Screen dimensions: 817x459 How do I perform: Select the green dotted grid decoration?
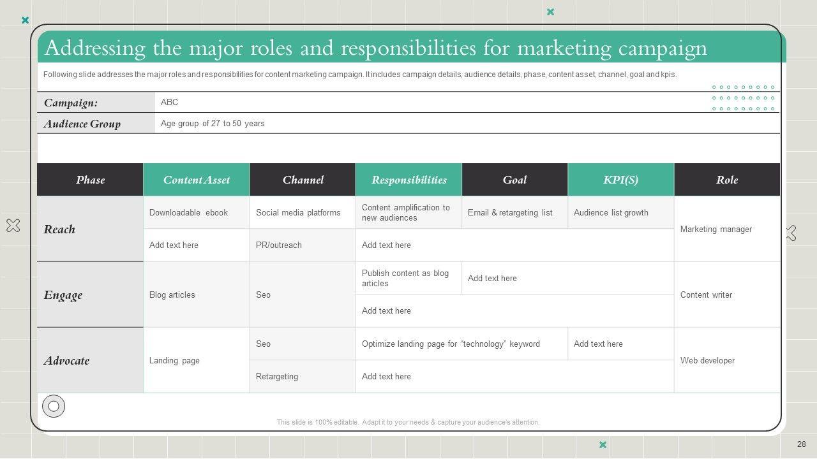[x=743, y=98]
